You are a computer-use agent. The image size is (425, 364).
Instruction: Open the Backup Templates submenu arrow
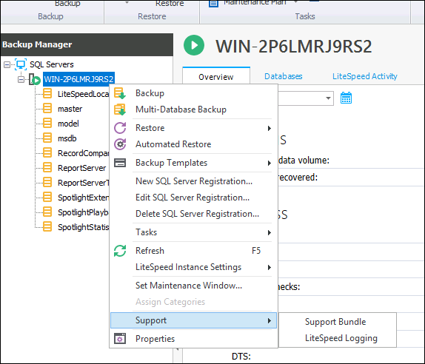[270, 163]
